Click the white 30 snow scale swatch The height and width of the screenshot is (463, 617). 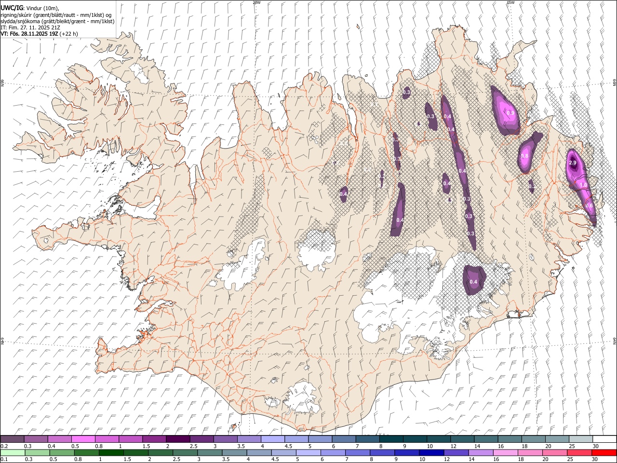[604, 439]
